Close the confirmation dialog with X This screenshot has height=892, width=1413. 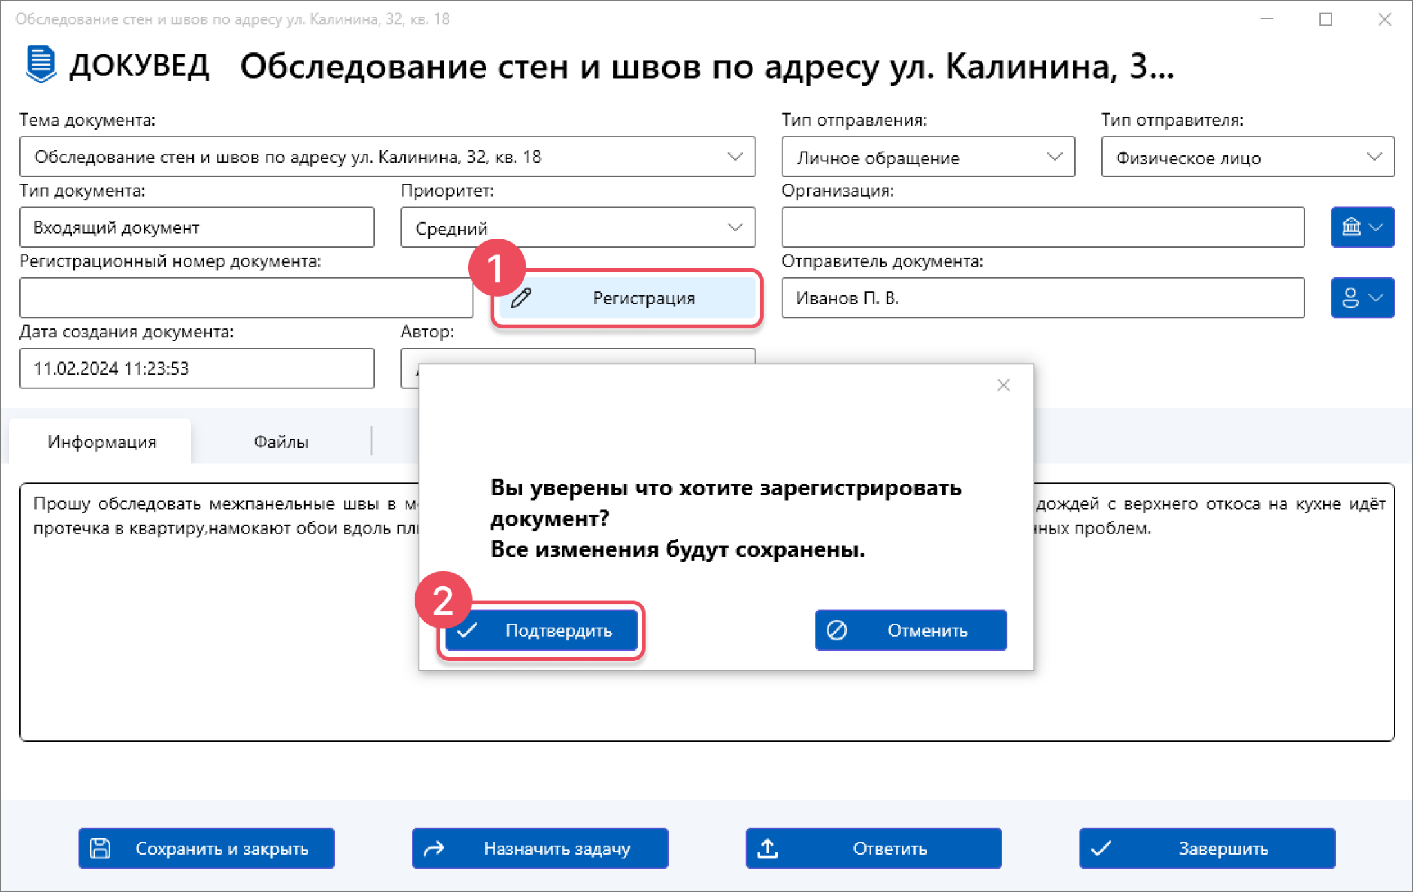click(x=1003, y=385)
